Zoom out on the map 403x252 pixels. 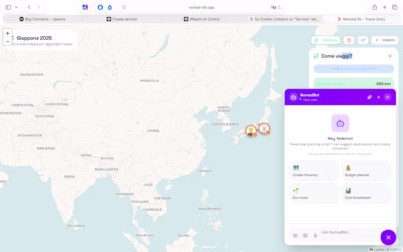click(8, 42)
